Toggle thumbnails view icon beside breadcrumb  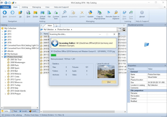(124, 30)
